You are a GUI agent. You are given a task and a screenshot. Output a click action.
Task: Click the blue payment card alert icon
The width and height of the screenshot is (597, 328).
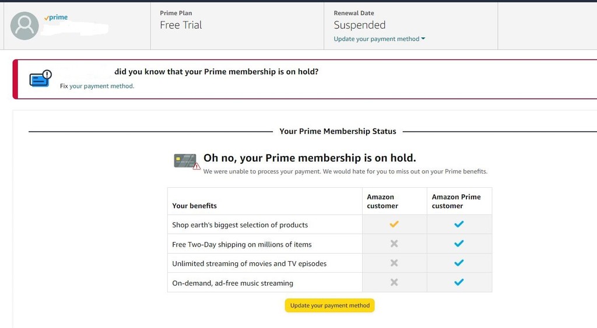[x=41, y=79]
